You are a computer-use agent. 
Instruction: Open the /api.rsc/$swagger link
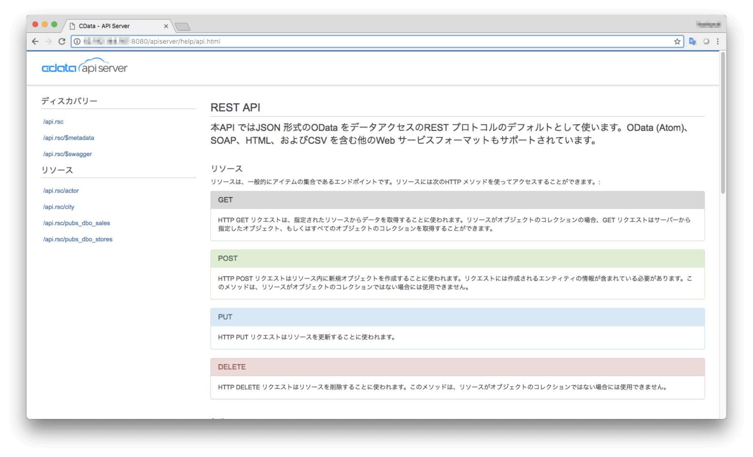pos(68,154)
